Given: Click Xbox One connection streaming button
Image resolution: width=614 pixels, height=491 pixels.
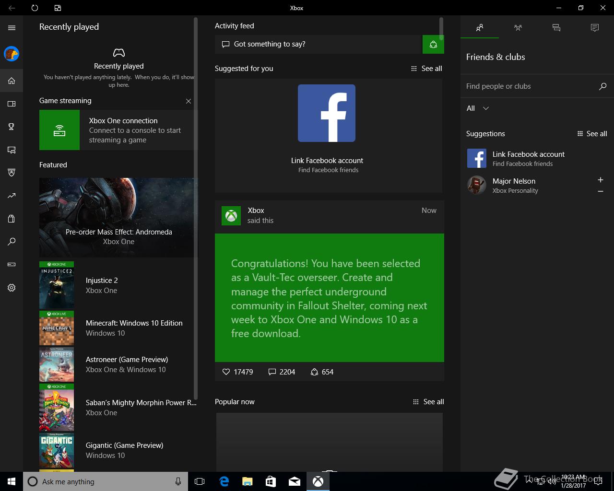Looking at the screenshot, I should tap(118, 130).
